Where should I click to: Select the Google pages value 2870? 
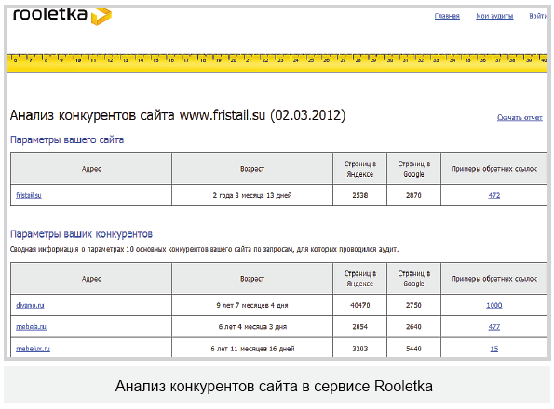(413, 195)
